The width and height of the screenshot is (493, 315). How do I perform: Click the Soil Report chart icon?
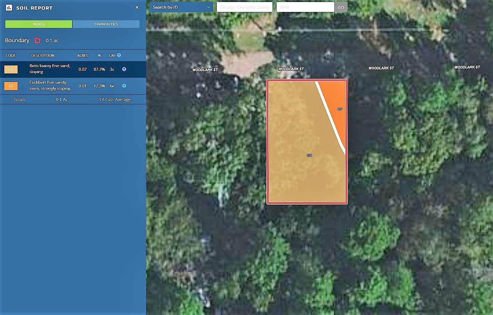9,8
